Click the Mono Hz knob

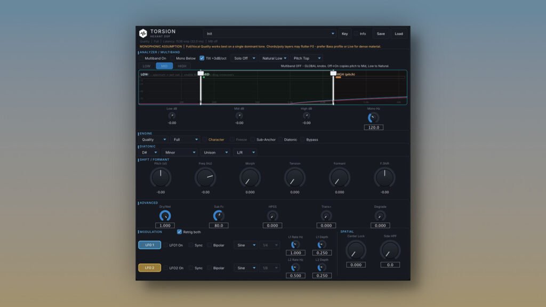[x=373, y=117]
